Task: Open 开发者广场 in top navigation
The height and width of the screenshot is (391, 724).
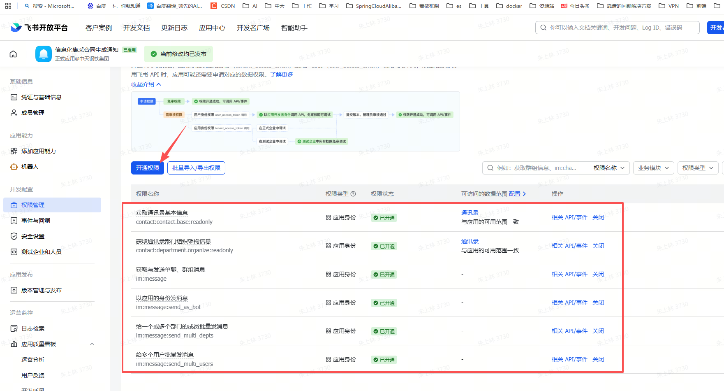Action: click(x=253, y=28)
